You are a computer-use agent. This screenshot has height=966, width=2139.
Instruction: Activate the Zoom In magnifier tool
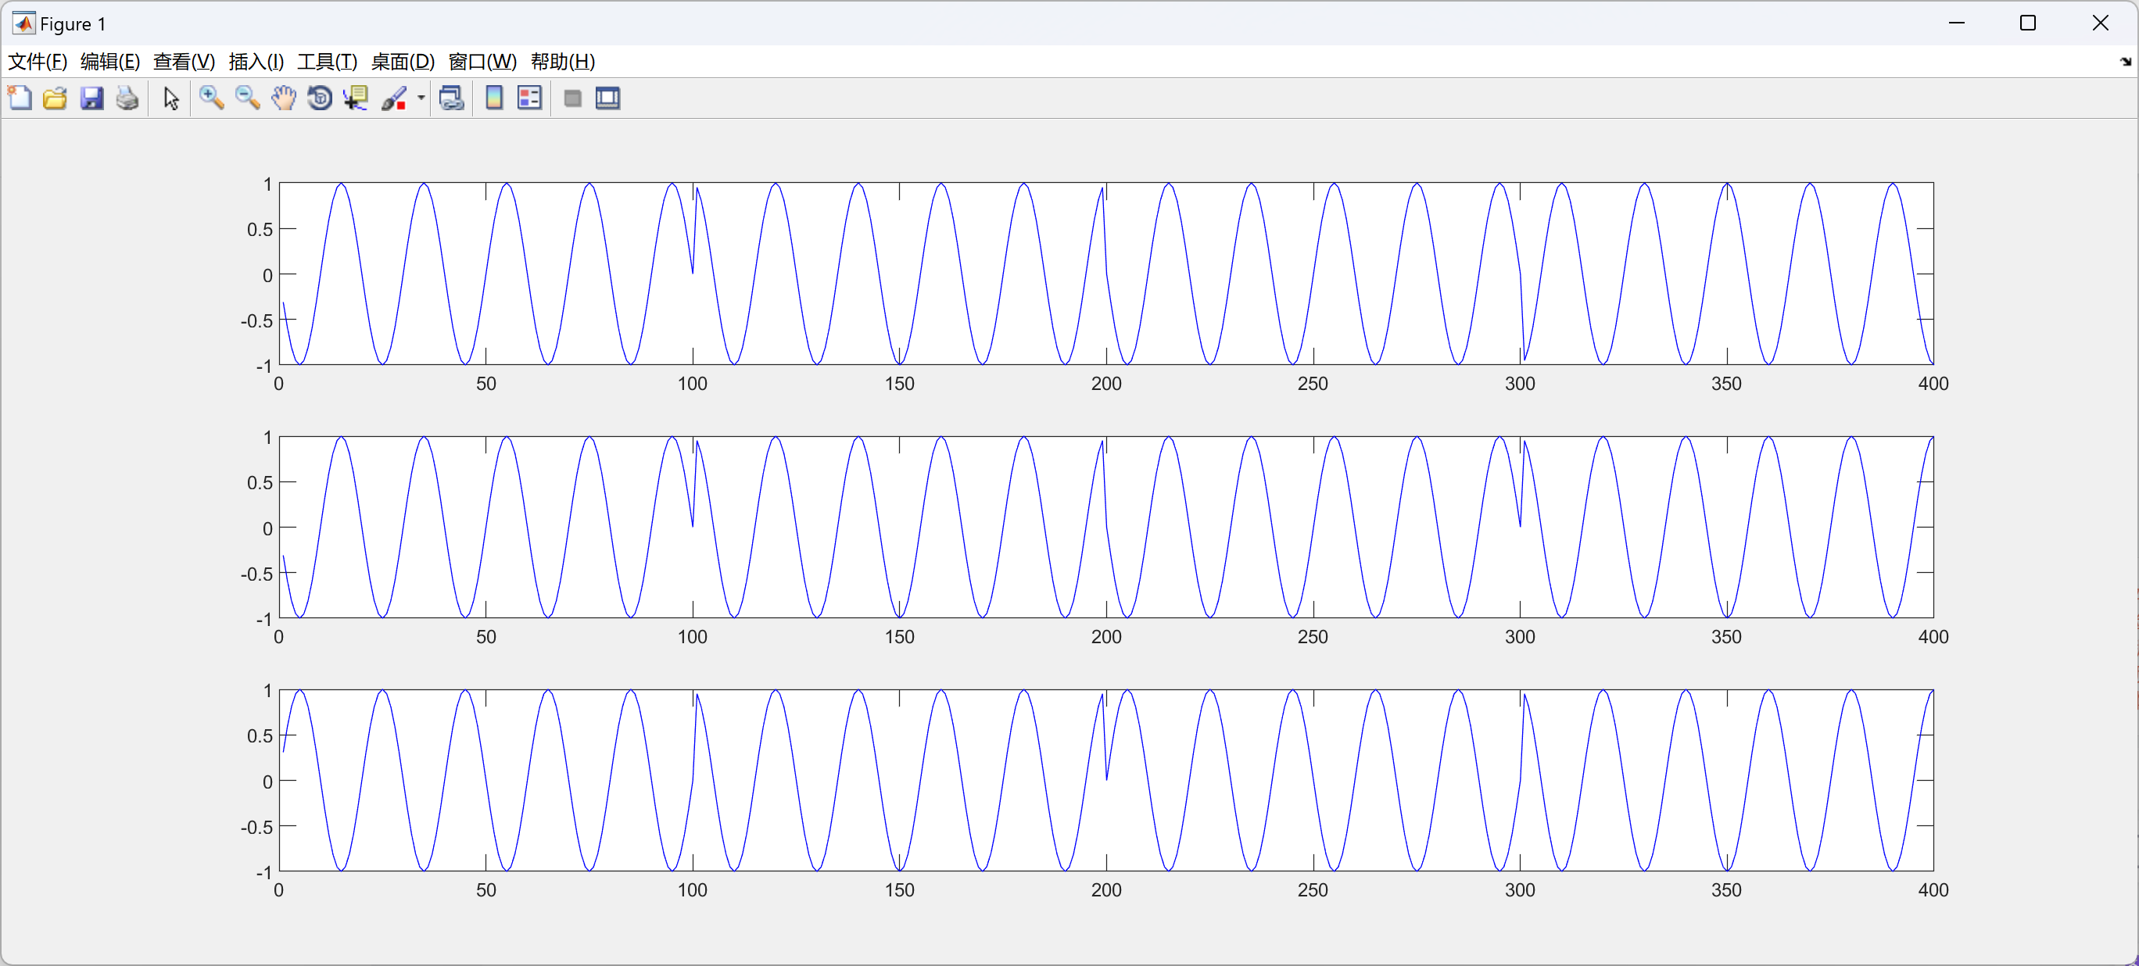coord(212,98)
